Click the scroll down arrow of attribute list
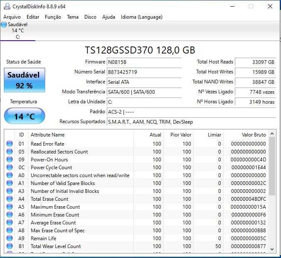This screenshot has width=281, height=258. click(x=272, y=249)
